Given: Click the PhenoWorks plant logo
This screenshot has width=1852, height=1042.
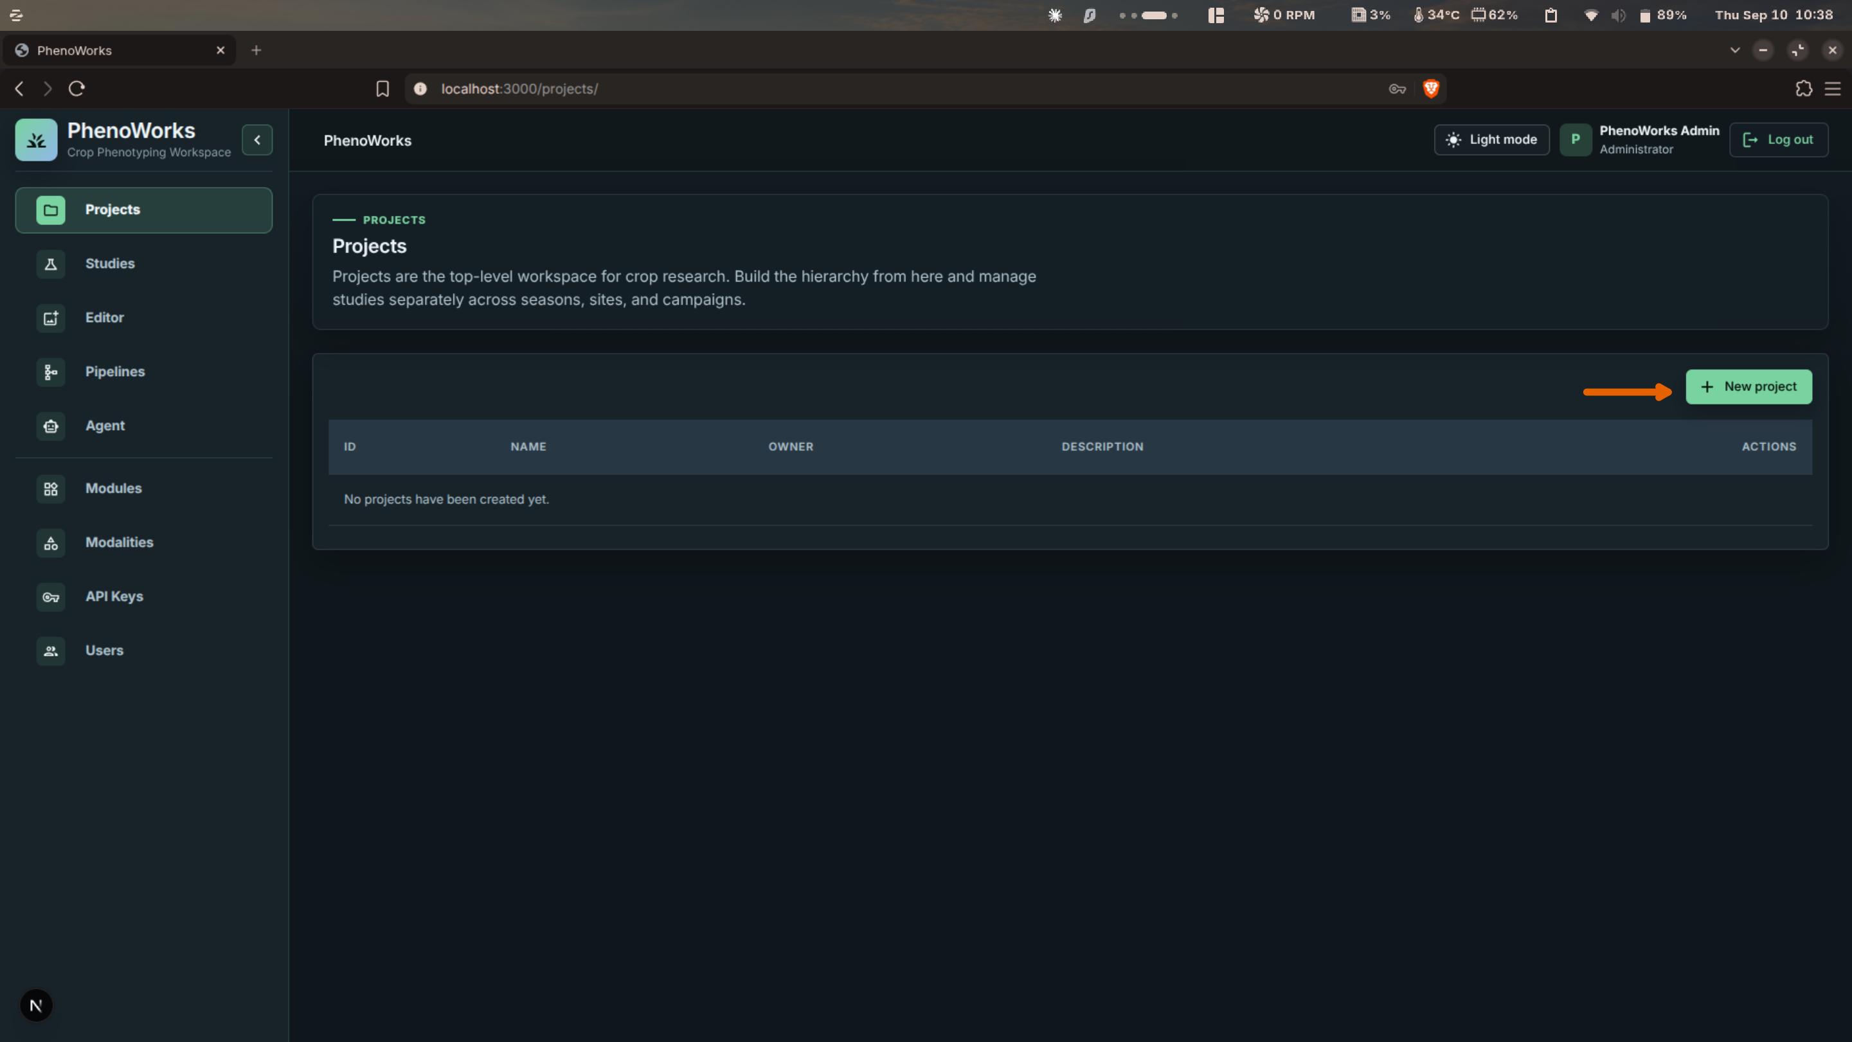Looking at the screenshot, I should click(x=36, y=139).
